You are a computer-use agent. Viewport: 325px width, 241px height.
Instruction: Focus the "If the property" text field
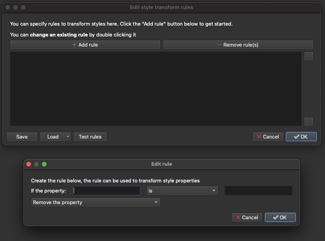[x=106, y=191]
